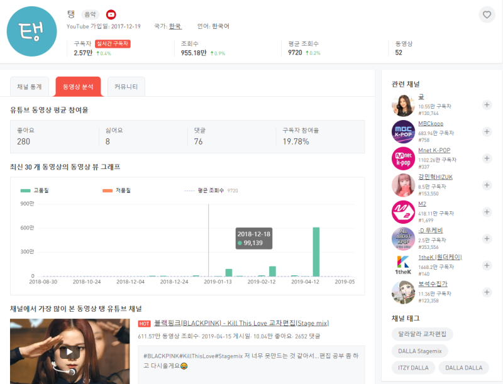
Task: Click the 955.18만 total views value
Action: pos(194,53)
